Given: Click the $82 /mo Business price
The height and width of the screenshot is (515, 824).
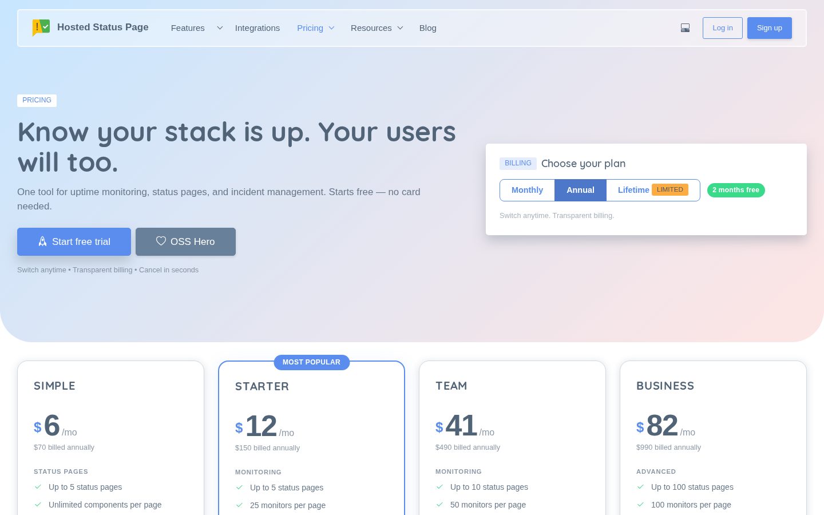Looking at the screenshot, I should pos(665,426).
